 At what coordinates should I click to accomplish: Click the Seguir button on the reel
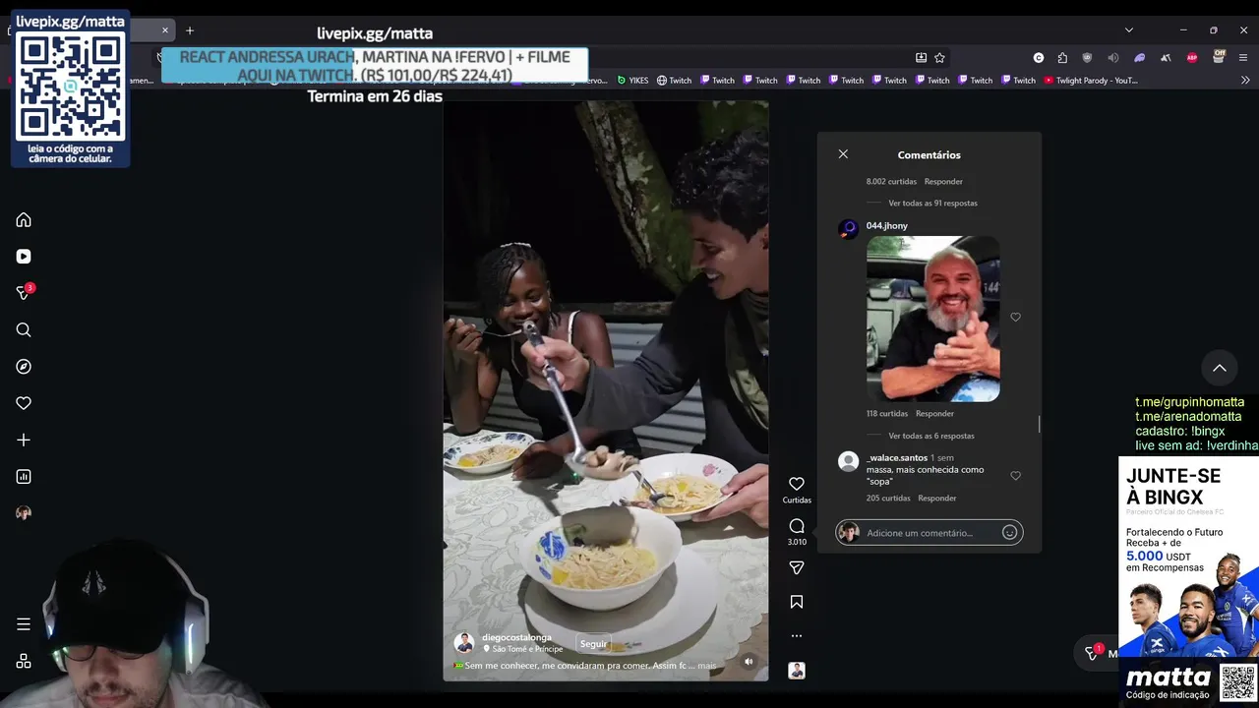(593, 644)
